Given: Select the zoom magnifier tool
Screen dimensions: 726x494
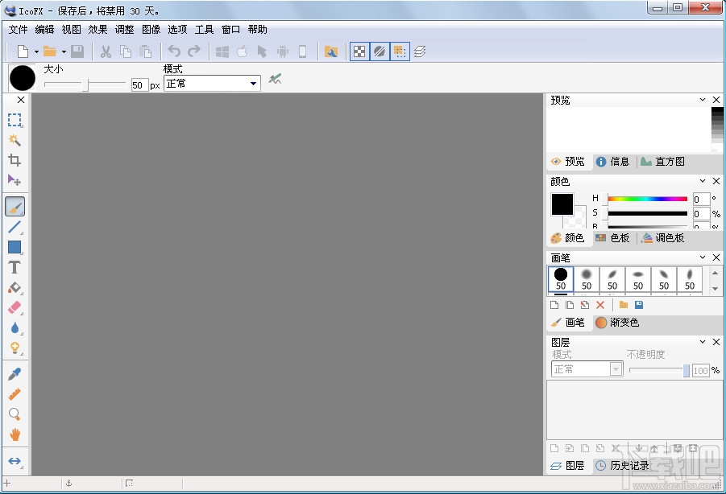Looking at the screenshot, I should click(15, 414).
